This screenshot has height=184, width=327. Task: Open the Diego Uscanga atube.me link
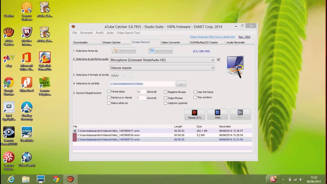213,37
